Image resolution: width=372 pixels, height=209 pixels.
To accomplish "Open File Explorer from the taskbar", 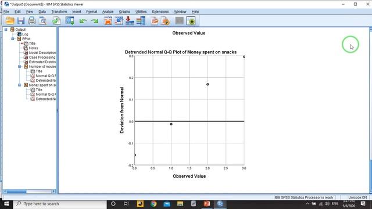I will (180, 204).
